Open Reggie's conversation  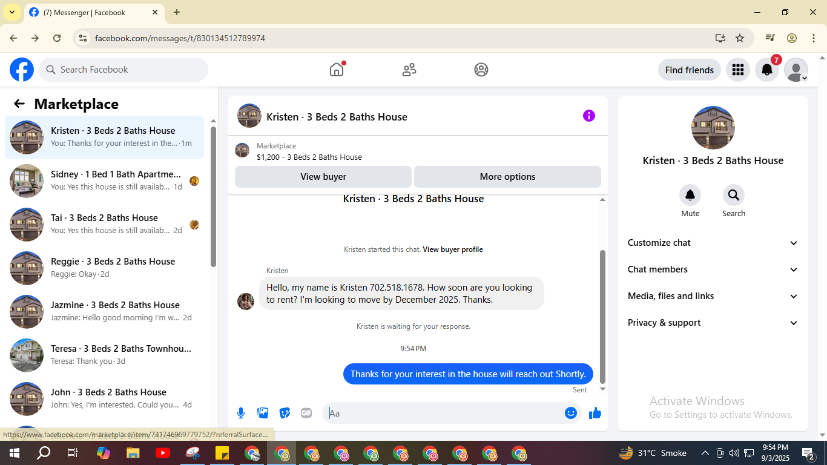point(105,268)
